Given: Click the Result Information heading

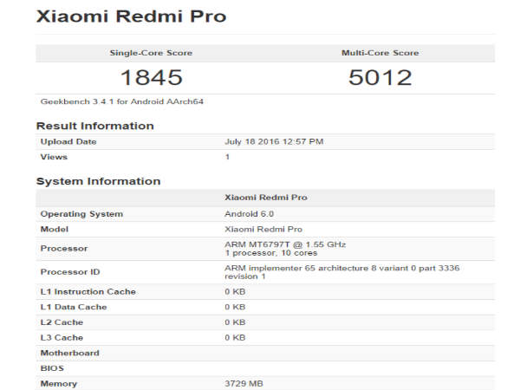Looking at the screenshot, I should click(x=94, y=126).
